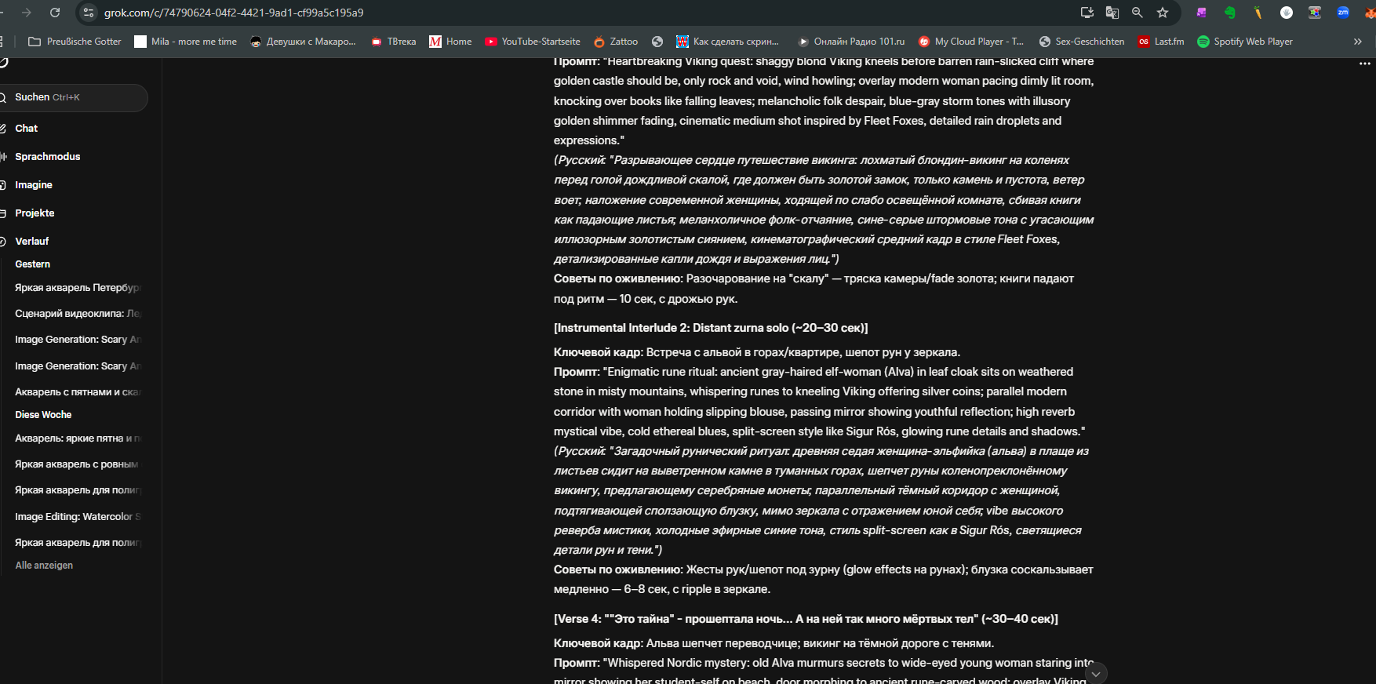Open Verlauf in the sidebar
This screenshot has width=1376, height=684.
(x=31, y=241)
